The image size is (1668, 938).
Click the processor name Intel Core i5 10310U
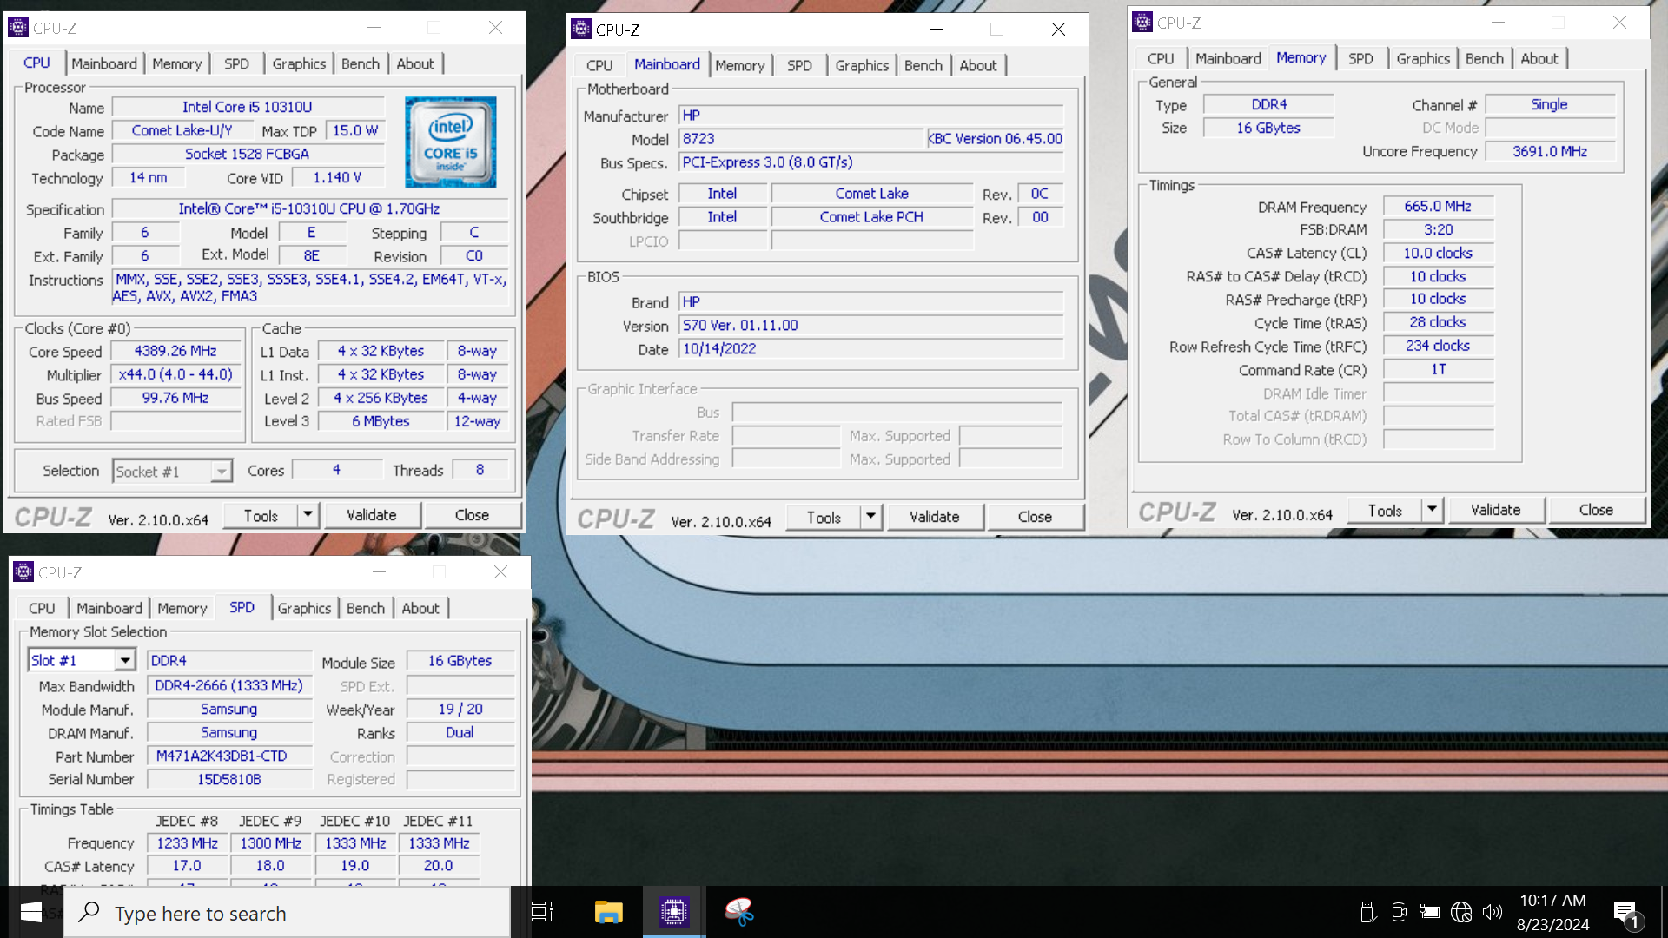point(248,107)
